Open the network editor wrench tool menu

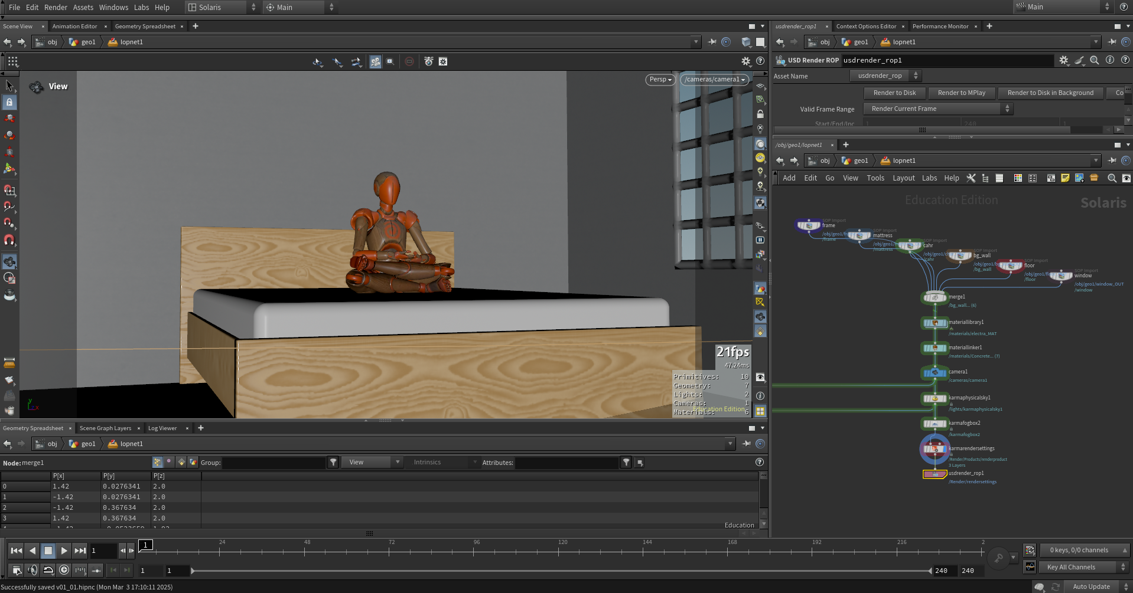coord(971,178)
